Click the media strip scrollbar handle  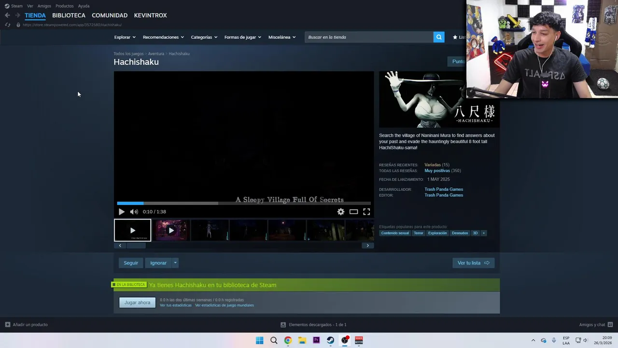pyautogui.click(x=136, y=246)
